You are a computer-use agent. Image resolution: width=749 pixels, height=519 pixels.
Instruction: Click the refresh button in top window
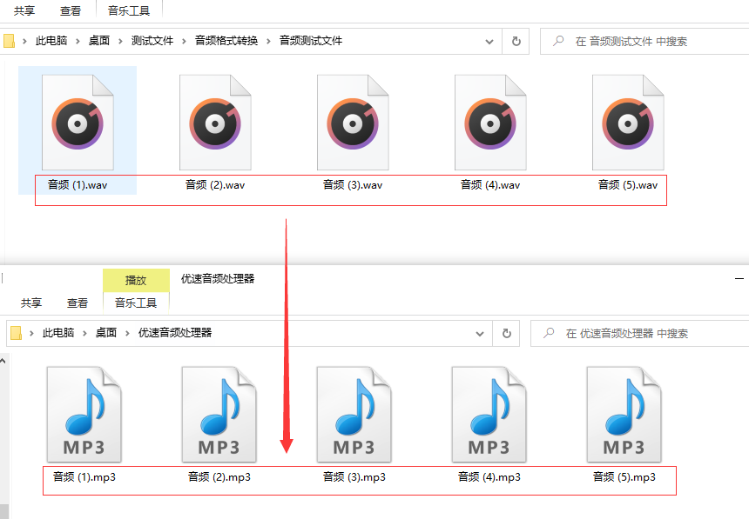pos(515,40)
